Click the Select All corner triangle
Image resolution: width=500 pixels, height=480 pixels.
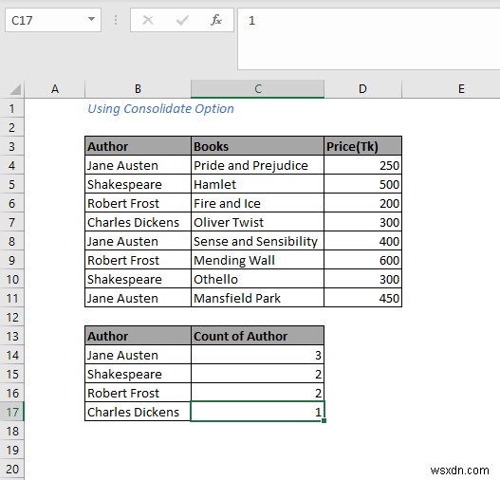coord(15,89)
